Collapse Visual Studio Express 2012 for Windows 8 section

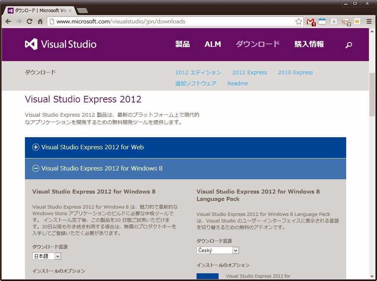tap(185, 169)
